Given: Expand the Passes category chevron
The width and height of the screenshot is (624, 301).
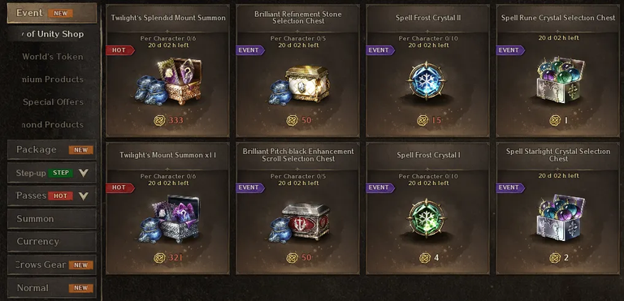Looking at the screenshot, I should coord(83,196).
